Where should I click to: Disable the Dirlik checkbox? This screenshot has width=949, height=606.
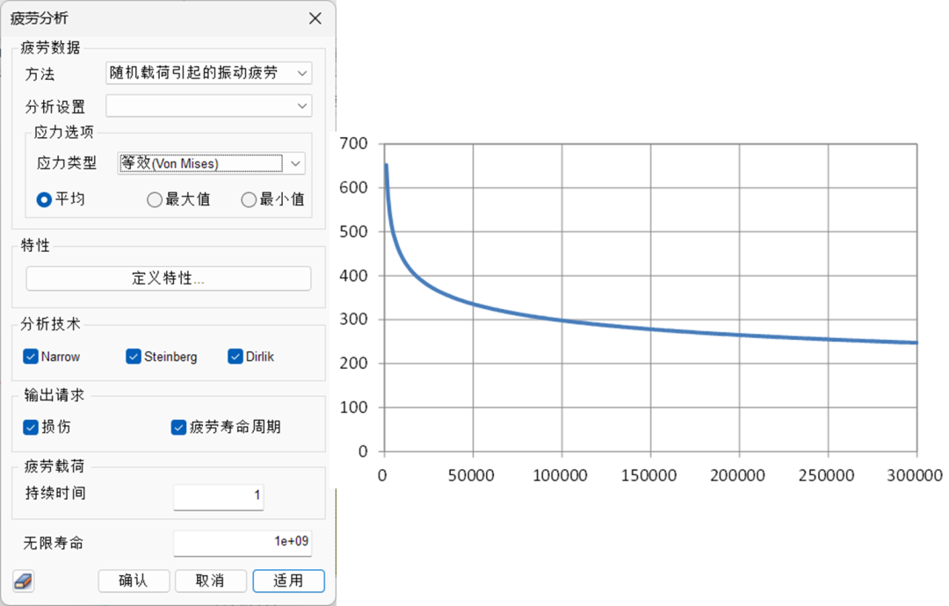[235, 357]
